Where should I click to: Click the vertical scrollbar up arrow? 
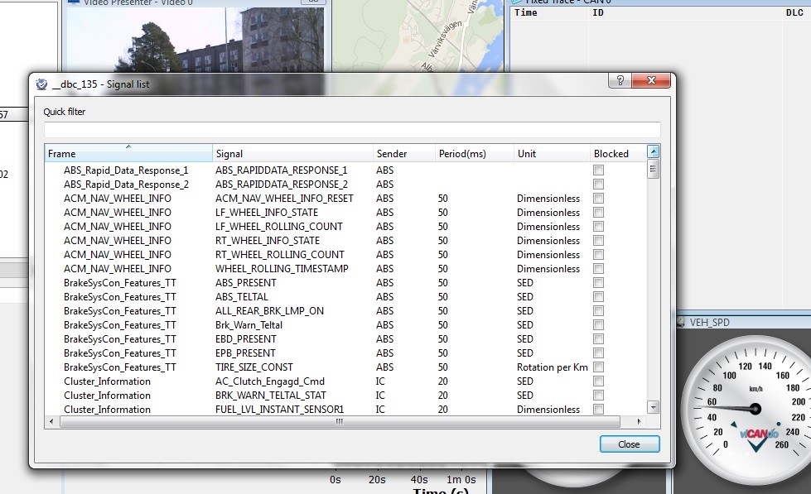[653, 152]
